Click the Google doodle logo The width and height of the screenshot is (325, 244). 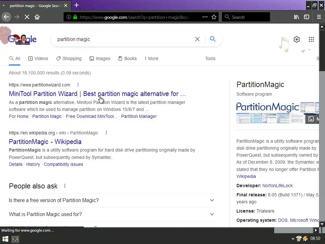point(22,39)
